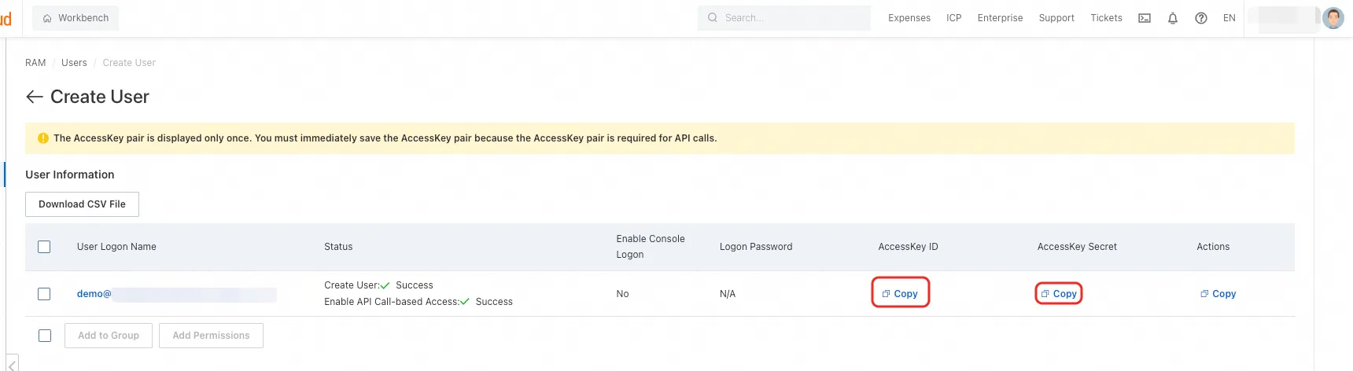Image resolution: width=1353 pixels, height=371 pixels.
Task: Tick the checkbox next to Add to Group
Action: click(45, 336)
